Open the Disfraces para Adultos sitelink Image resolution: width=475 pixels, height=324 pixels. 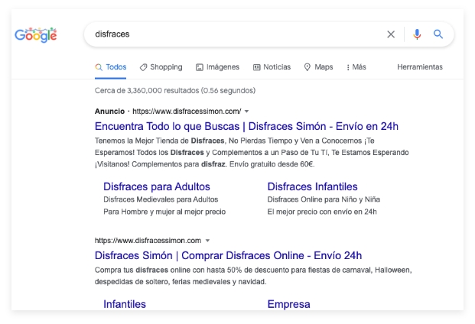tap(157, 186)
